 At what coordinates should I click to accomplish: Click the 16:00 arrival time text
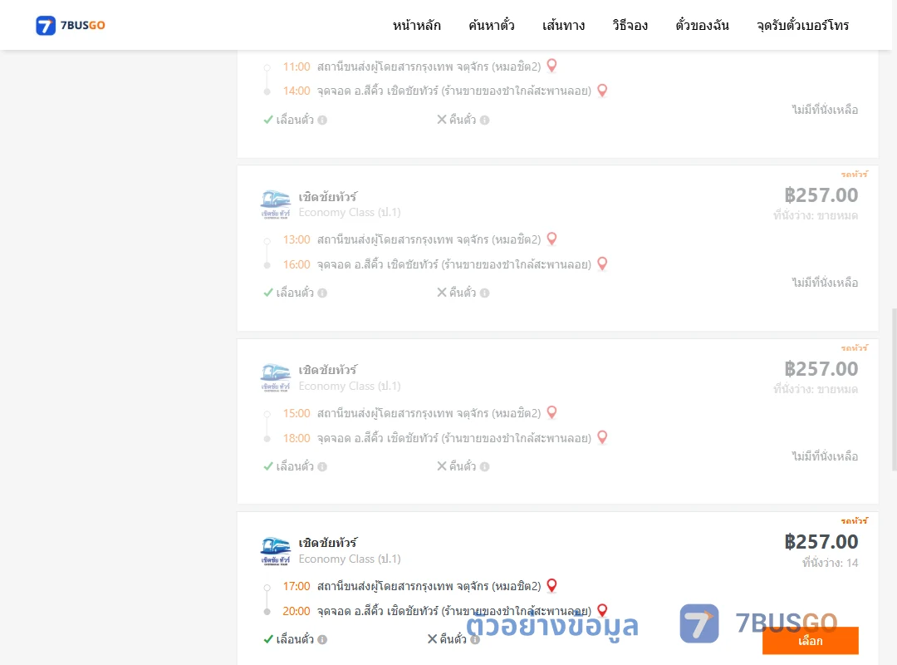click(x=297, y=264)
